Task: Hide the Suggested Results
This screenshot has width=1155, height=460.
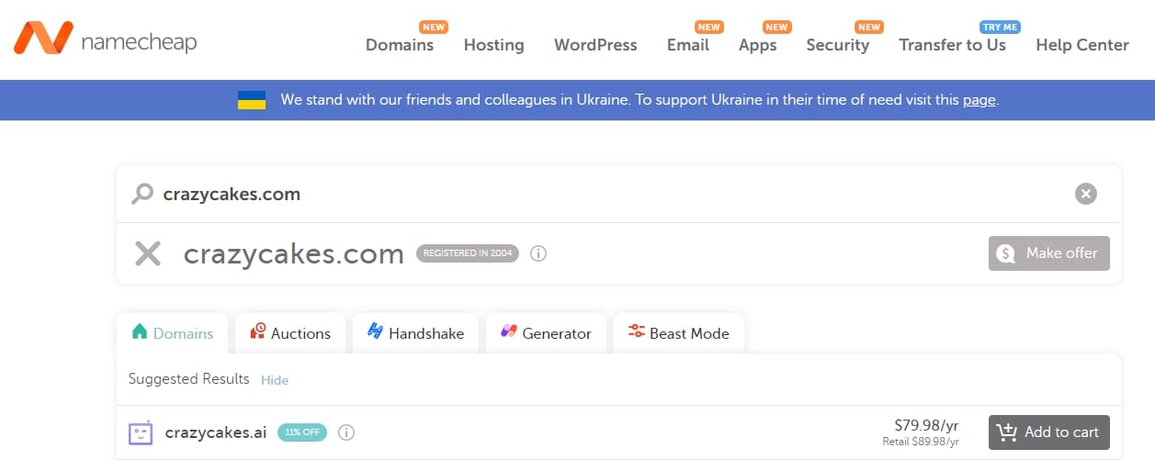Action: pos(275,380)
